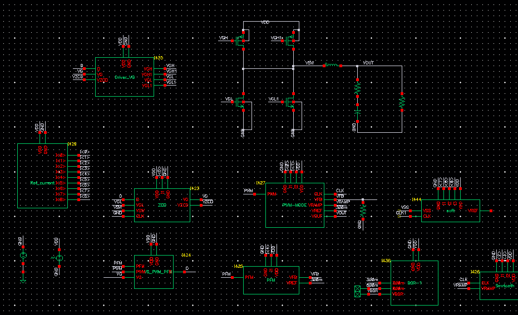The width and height of the screenshot is (518, 315).
Task: Click the VBGR pin name inside BGR-1
Action: pyautogui.click(x=398, y=294)
